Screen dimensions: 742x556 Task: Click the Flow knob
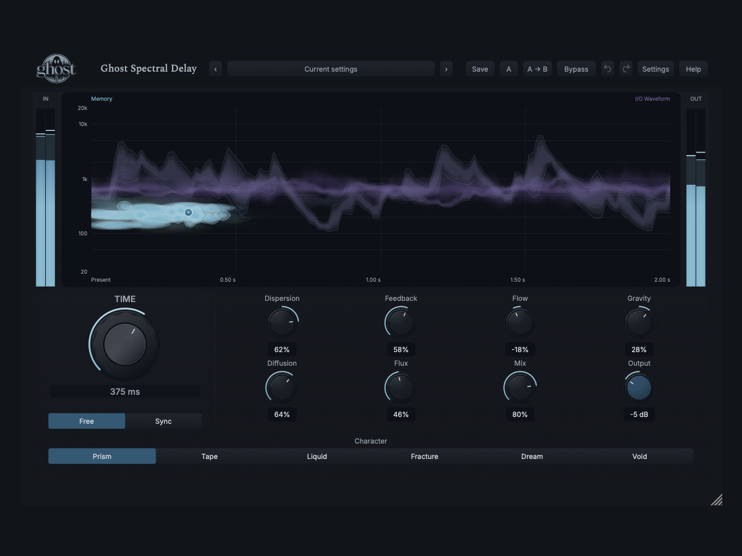point(520,323)
